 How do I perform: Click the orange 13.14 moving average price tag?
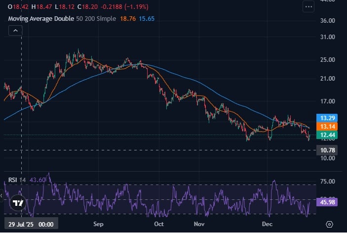(328, 127)
